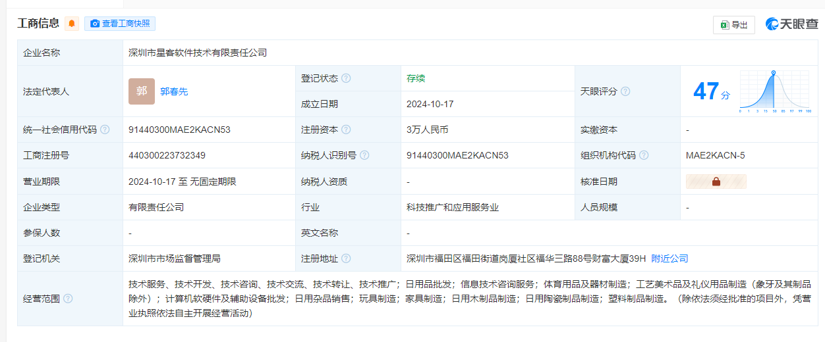Viewport: 825px width, 342px height.
Task: Click the business scope description text
Action: click(x=469, y=299)
